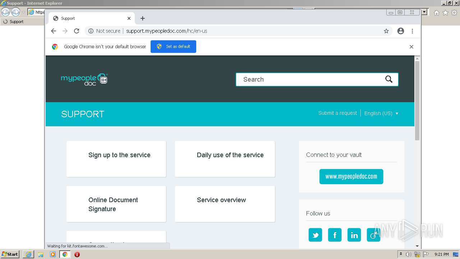Image resolution: width=460 pixels, height=259 pixels.
Task: Open the Facebook follow icon
Action: point(335,235)
